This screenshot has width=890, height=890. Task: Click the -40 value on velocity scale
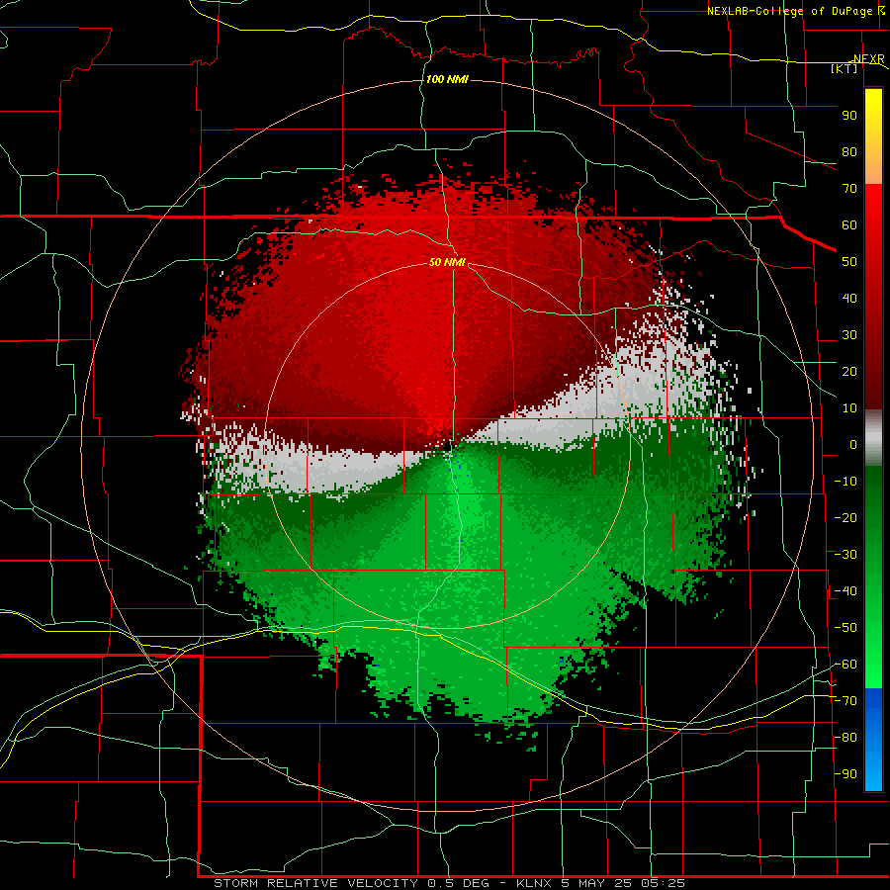pos(845,591)
